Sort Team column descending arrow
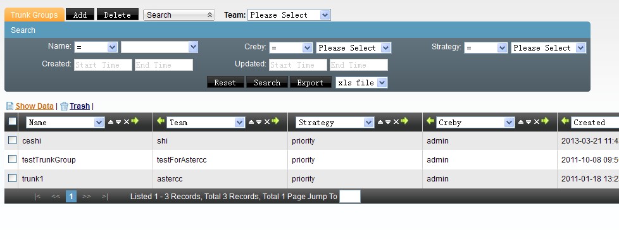 [x=259, y=122]
